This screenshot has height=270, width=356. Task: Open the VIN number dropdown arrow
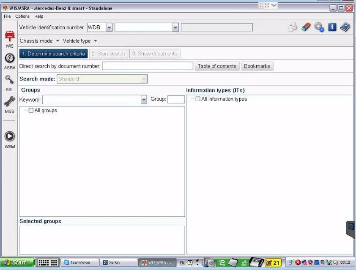click(x=175, y=27)
